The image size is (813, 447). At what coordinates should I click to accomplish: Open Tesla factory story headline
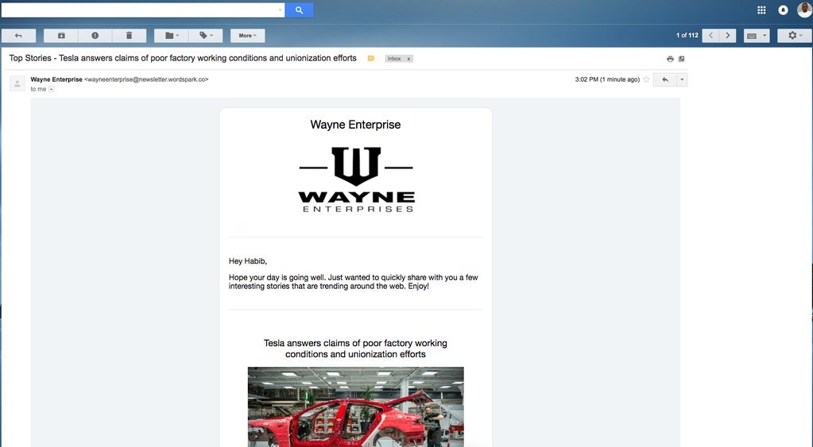click(x=355, y=349)
